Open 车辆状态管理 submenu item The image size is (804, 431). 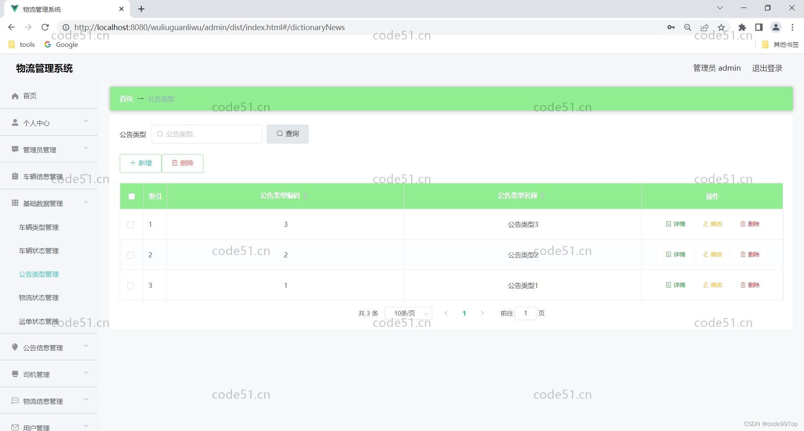(39, 251)
